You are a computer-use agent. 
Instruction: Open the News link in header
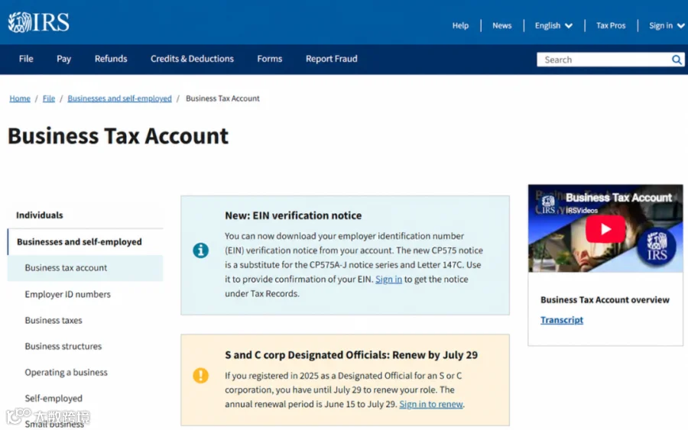(501, 25)
